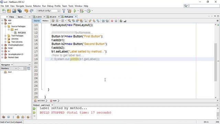This screenshot has width=220, height=124.
Task: Open the File menu
Action: tap(2, 6)
